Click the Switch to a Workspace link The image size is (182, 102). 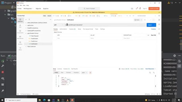pyautogui.click(x=98, y=12)
